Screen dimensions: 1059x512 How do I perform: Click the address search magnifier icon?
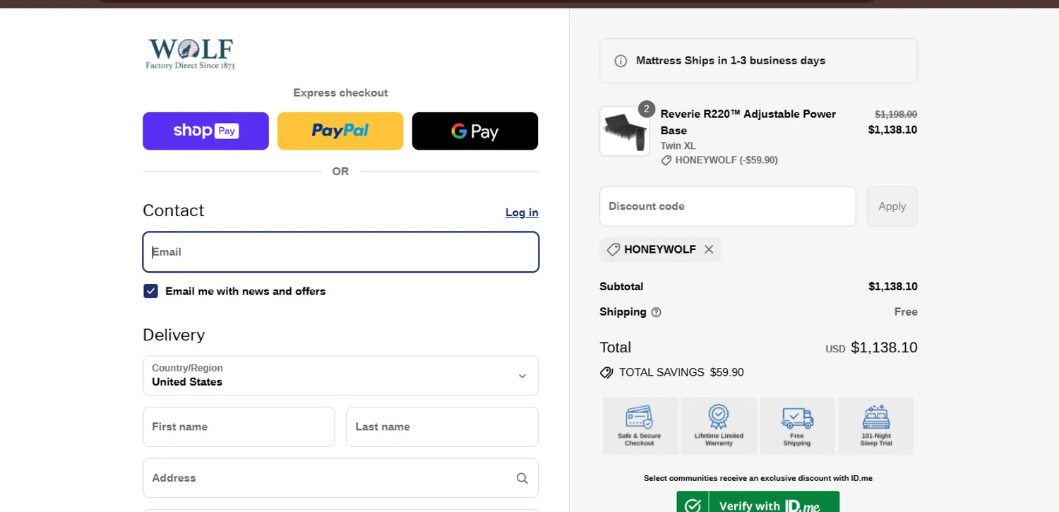pos(522,478)
